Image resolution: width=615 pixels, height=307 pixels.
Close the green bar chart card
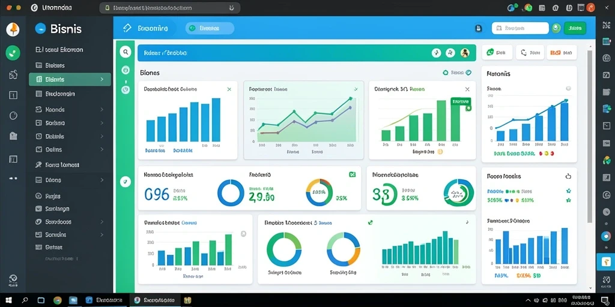[467, 89]
